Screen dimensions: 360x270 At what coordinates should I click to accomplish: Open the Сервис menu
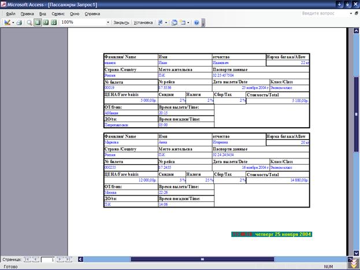coord(58,13)
